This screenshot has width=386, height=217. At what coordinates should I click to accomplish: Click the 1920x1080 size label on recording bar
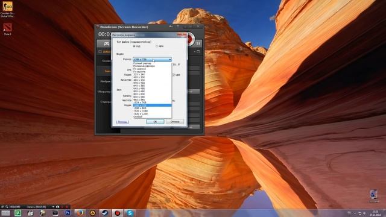(14, 207)
